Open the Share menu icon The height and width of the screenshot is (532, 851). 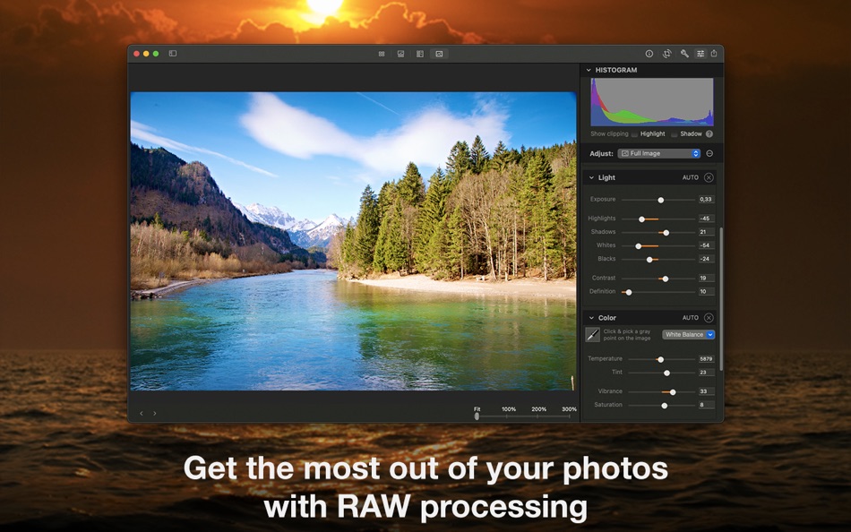point(714,54)
